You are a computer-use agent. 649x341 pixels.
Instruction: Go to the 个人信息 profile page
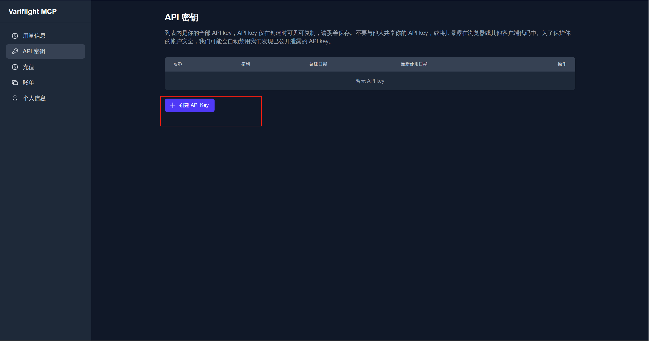pyautogui.click(x=34, y=98)
